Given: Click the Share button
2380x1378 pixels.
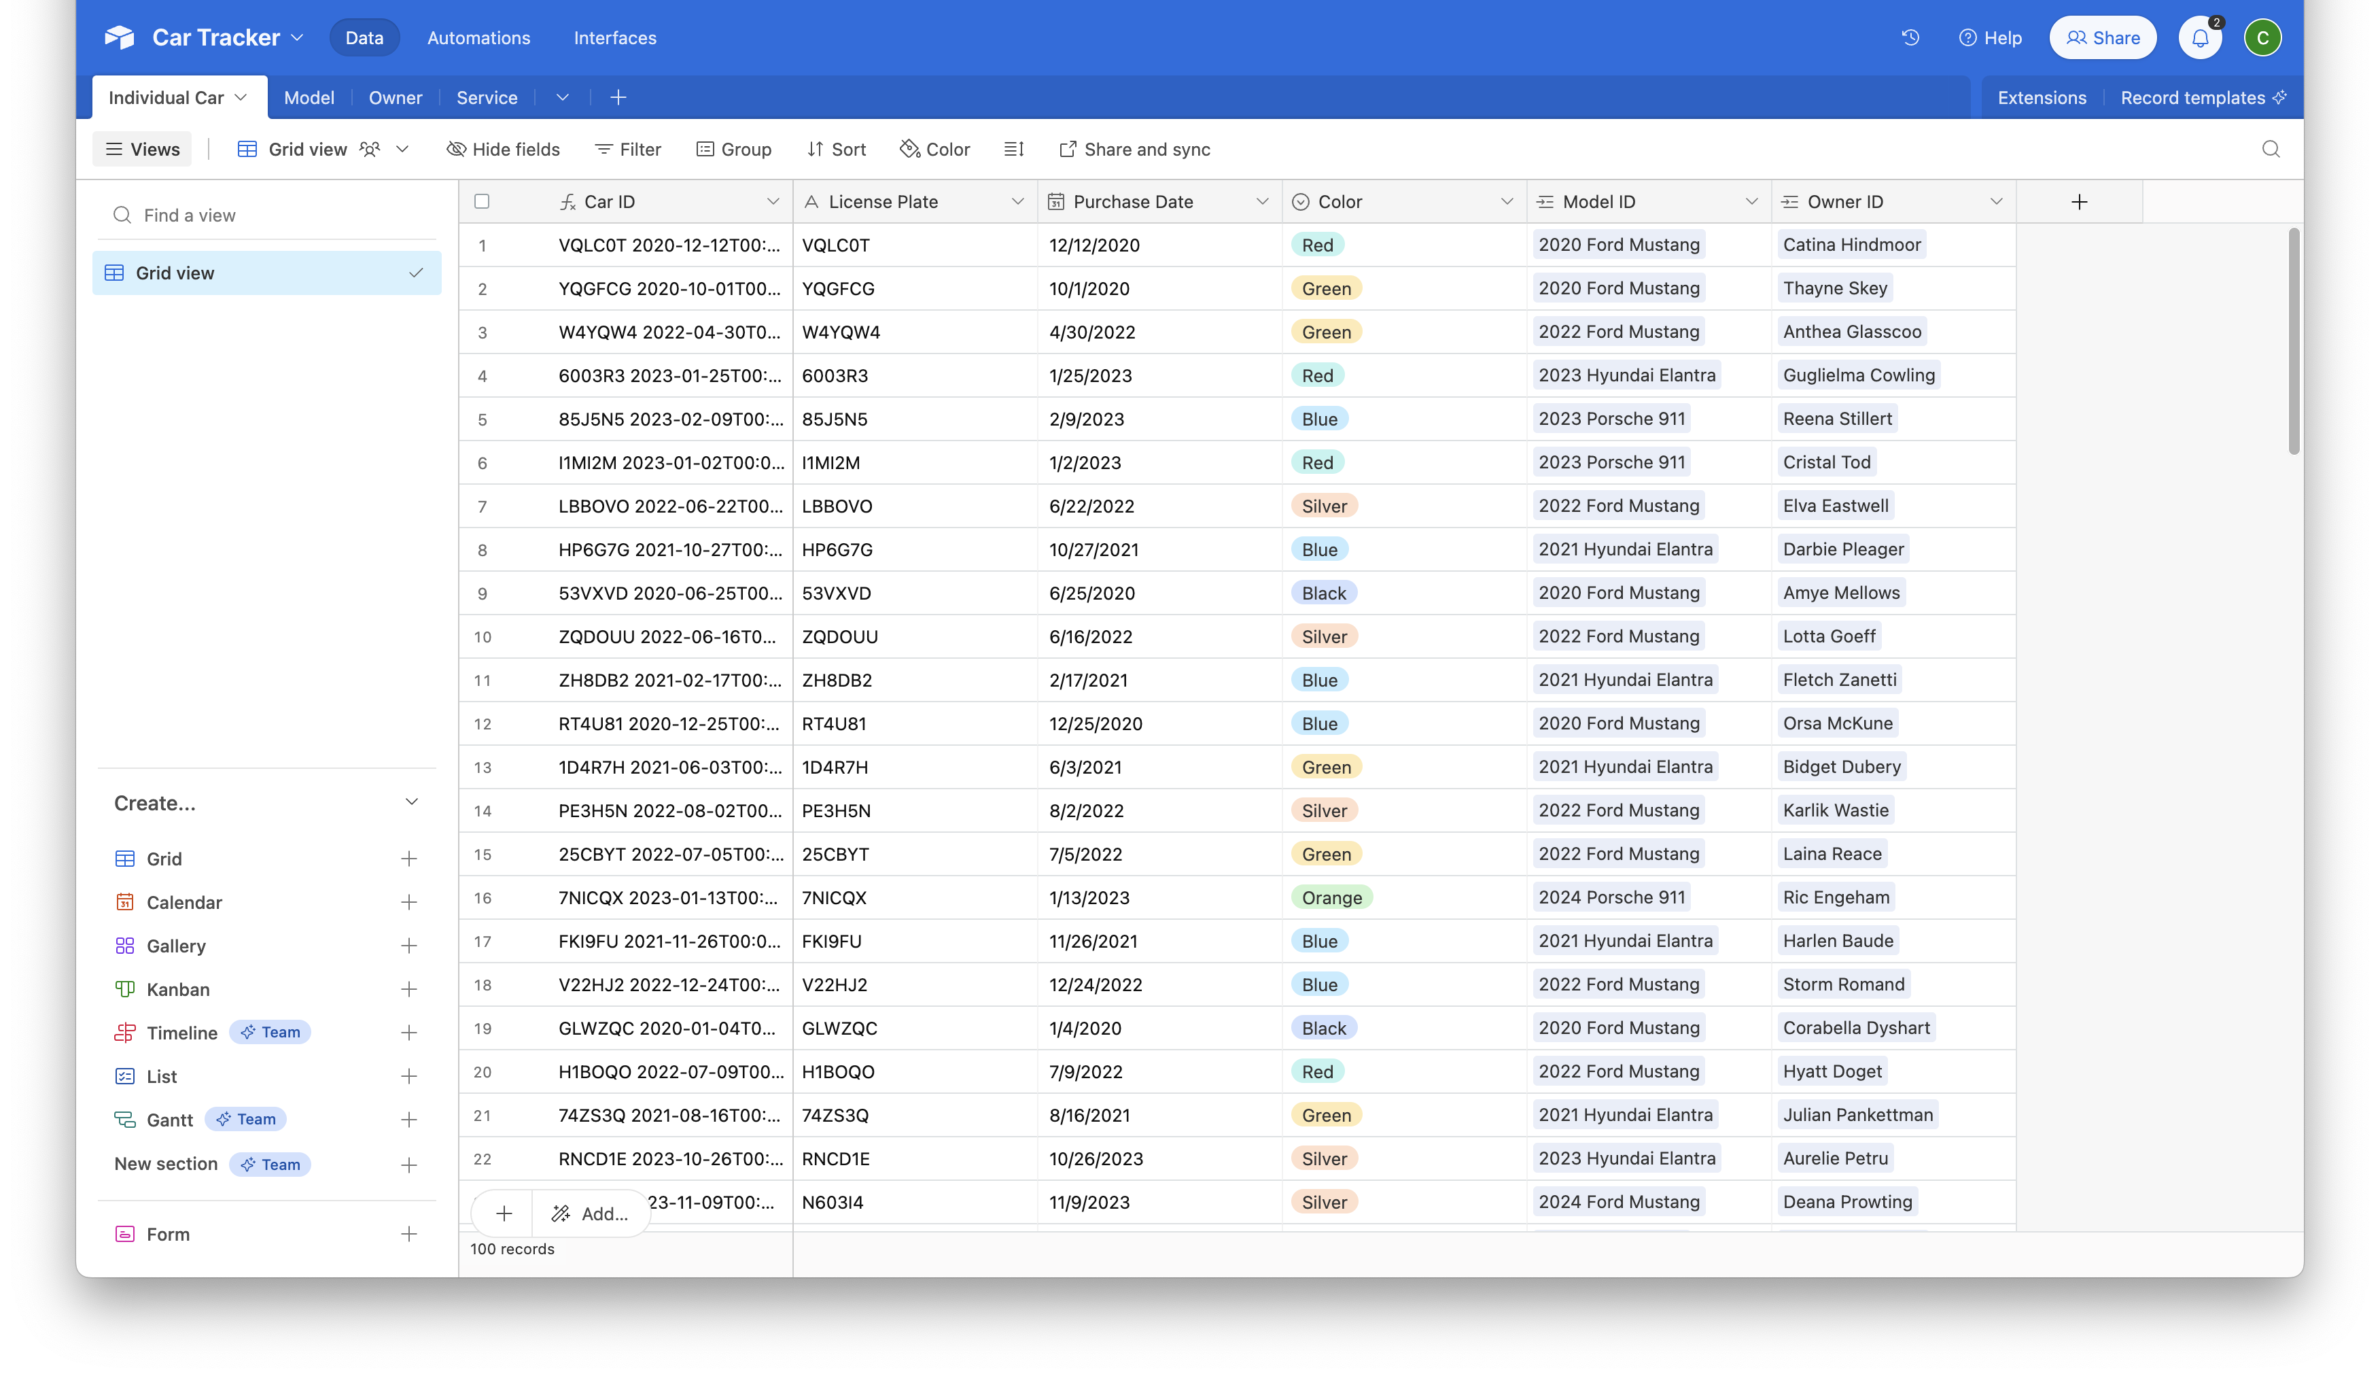Looking at the screenshot, I should click(2102, 37).
